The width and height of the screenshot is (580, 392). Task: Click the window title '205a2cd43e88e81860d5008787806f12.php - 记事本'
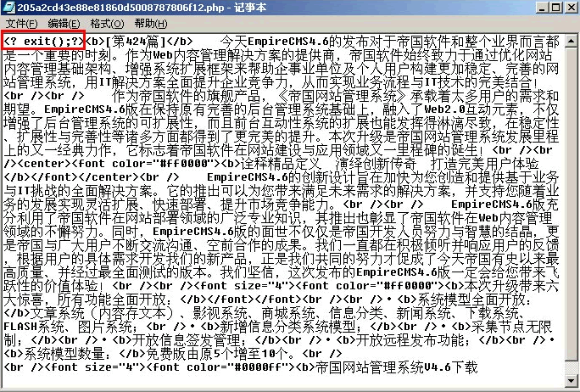(x=142, y=8)
